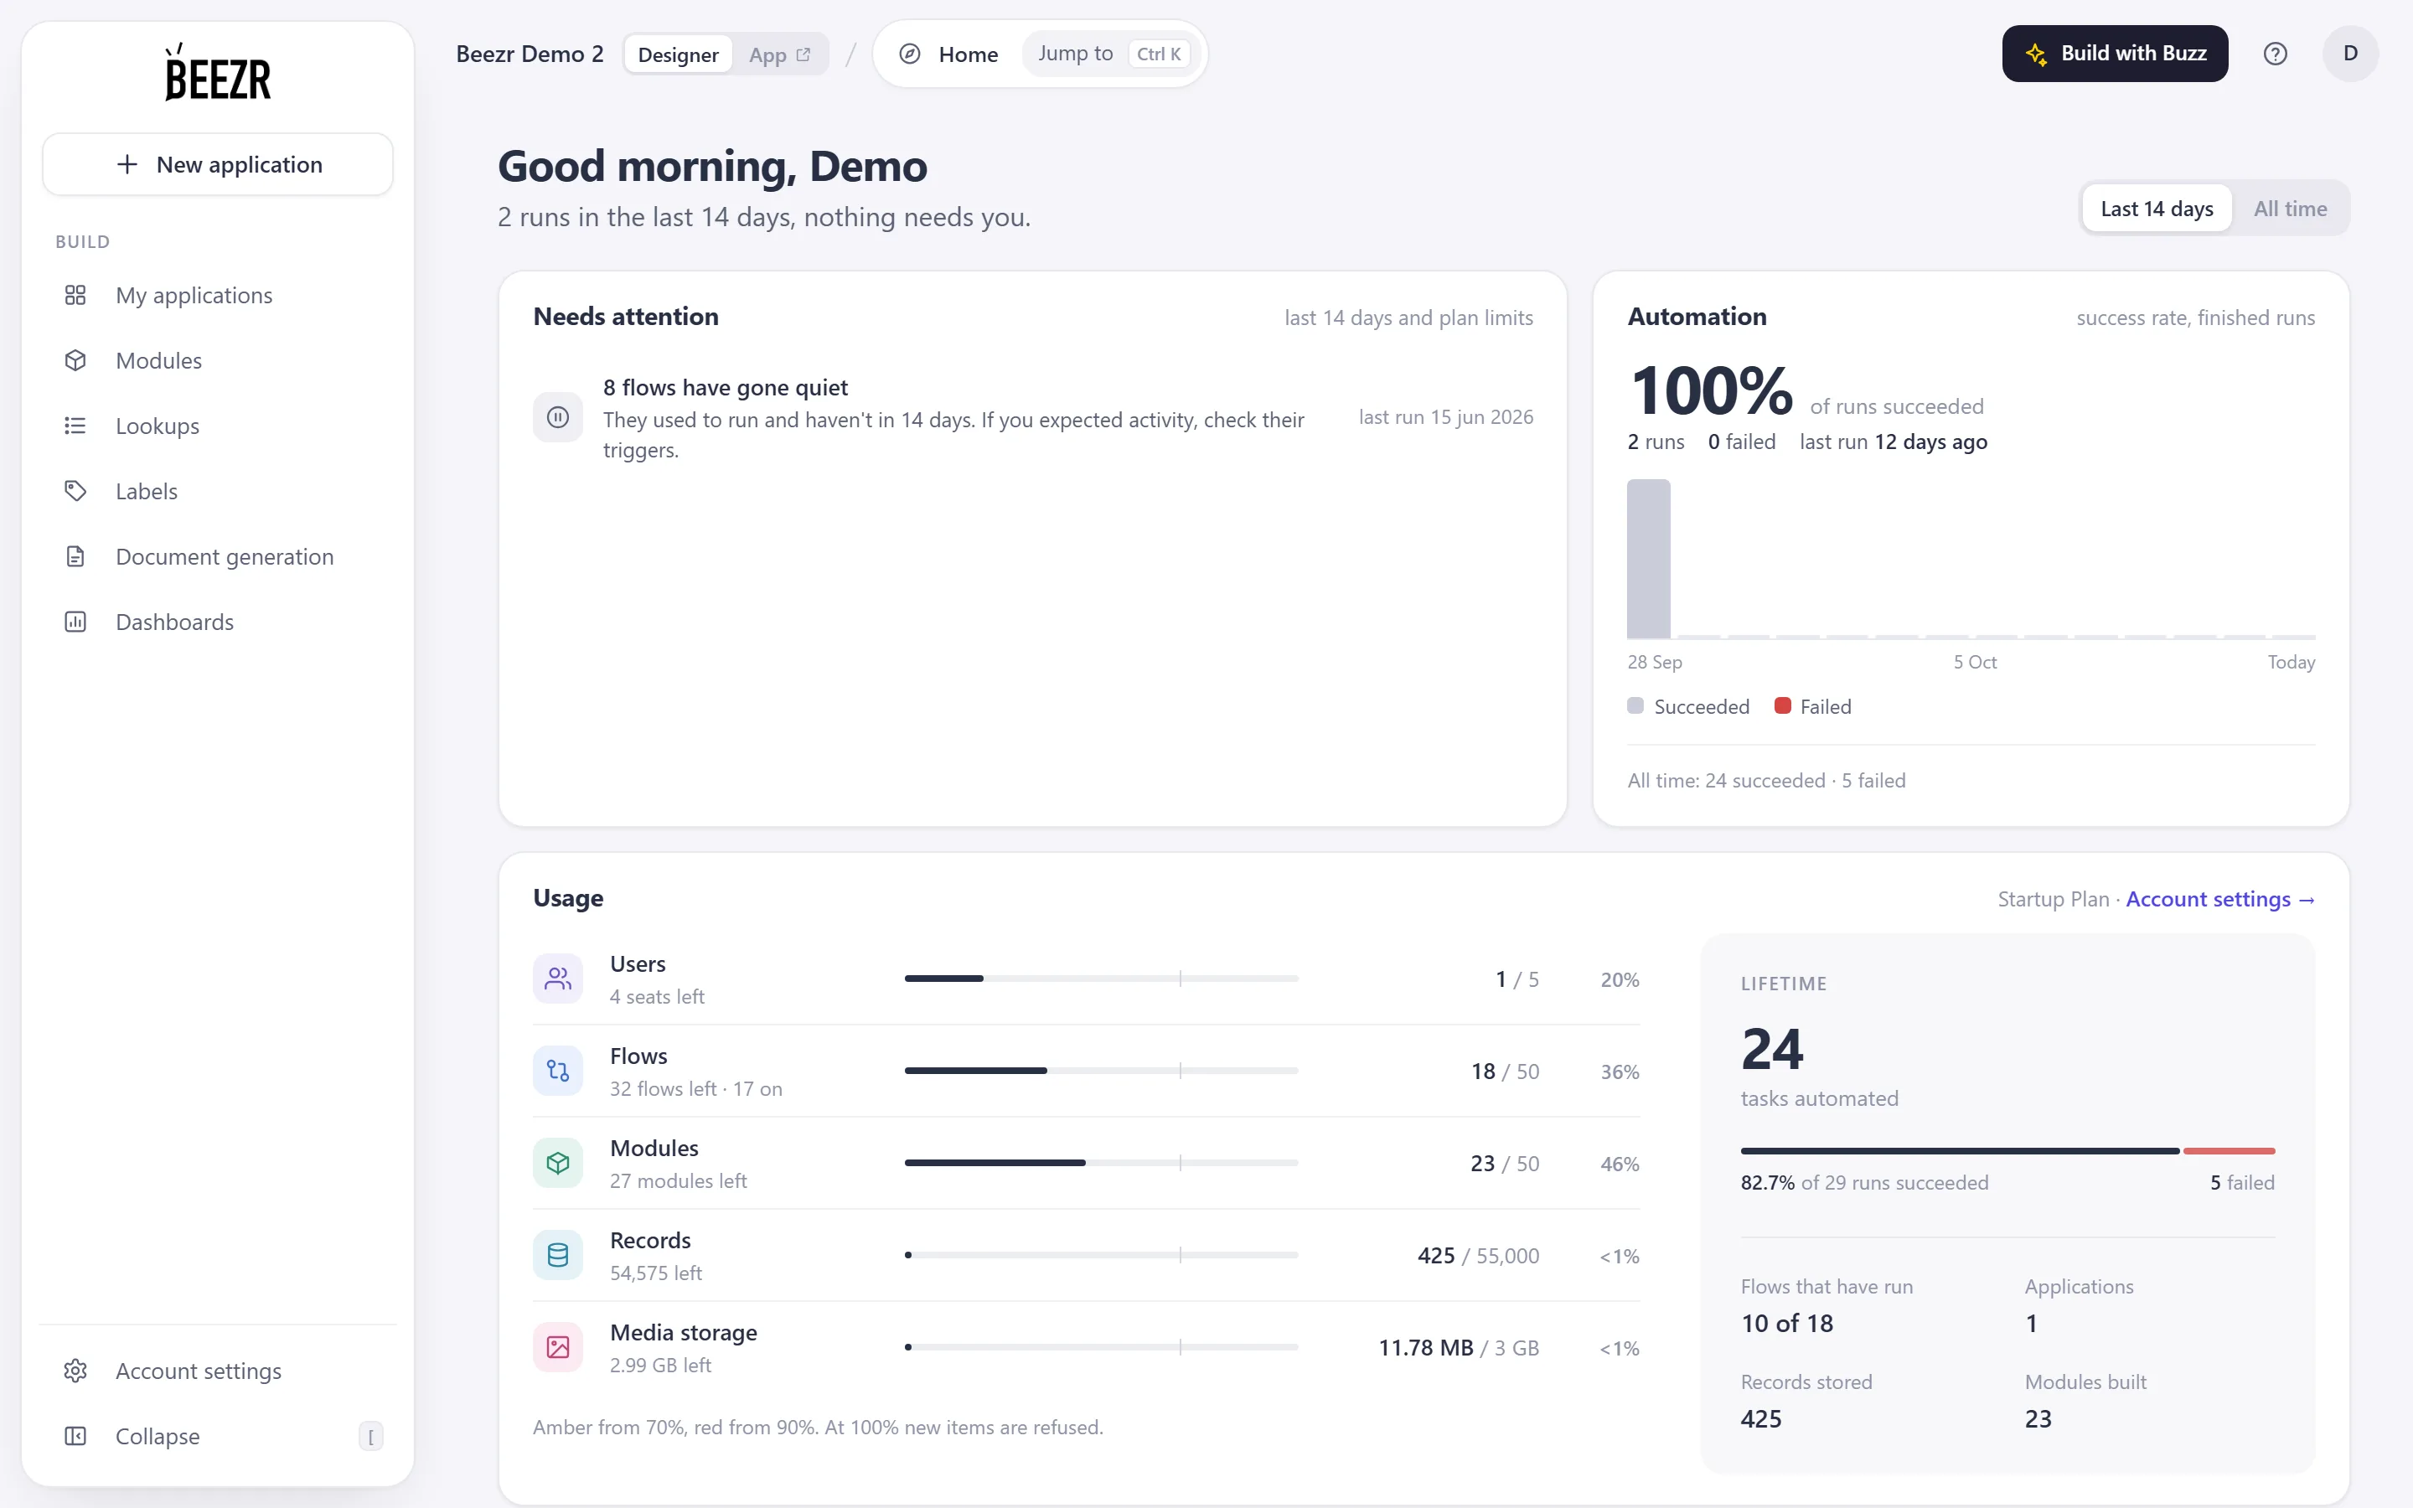Viewport: 2413px width, 1508px height.
Task: Click the external link icon beside App
Action: tap(803, 54)
